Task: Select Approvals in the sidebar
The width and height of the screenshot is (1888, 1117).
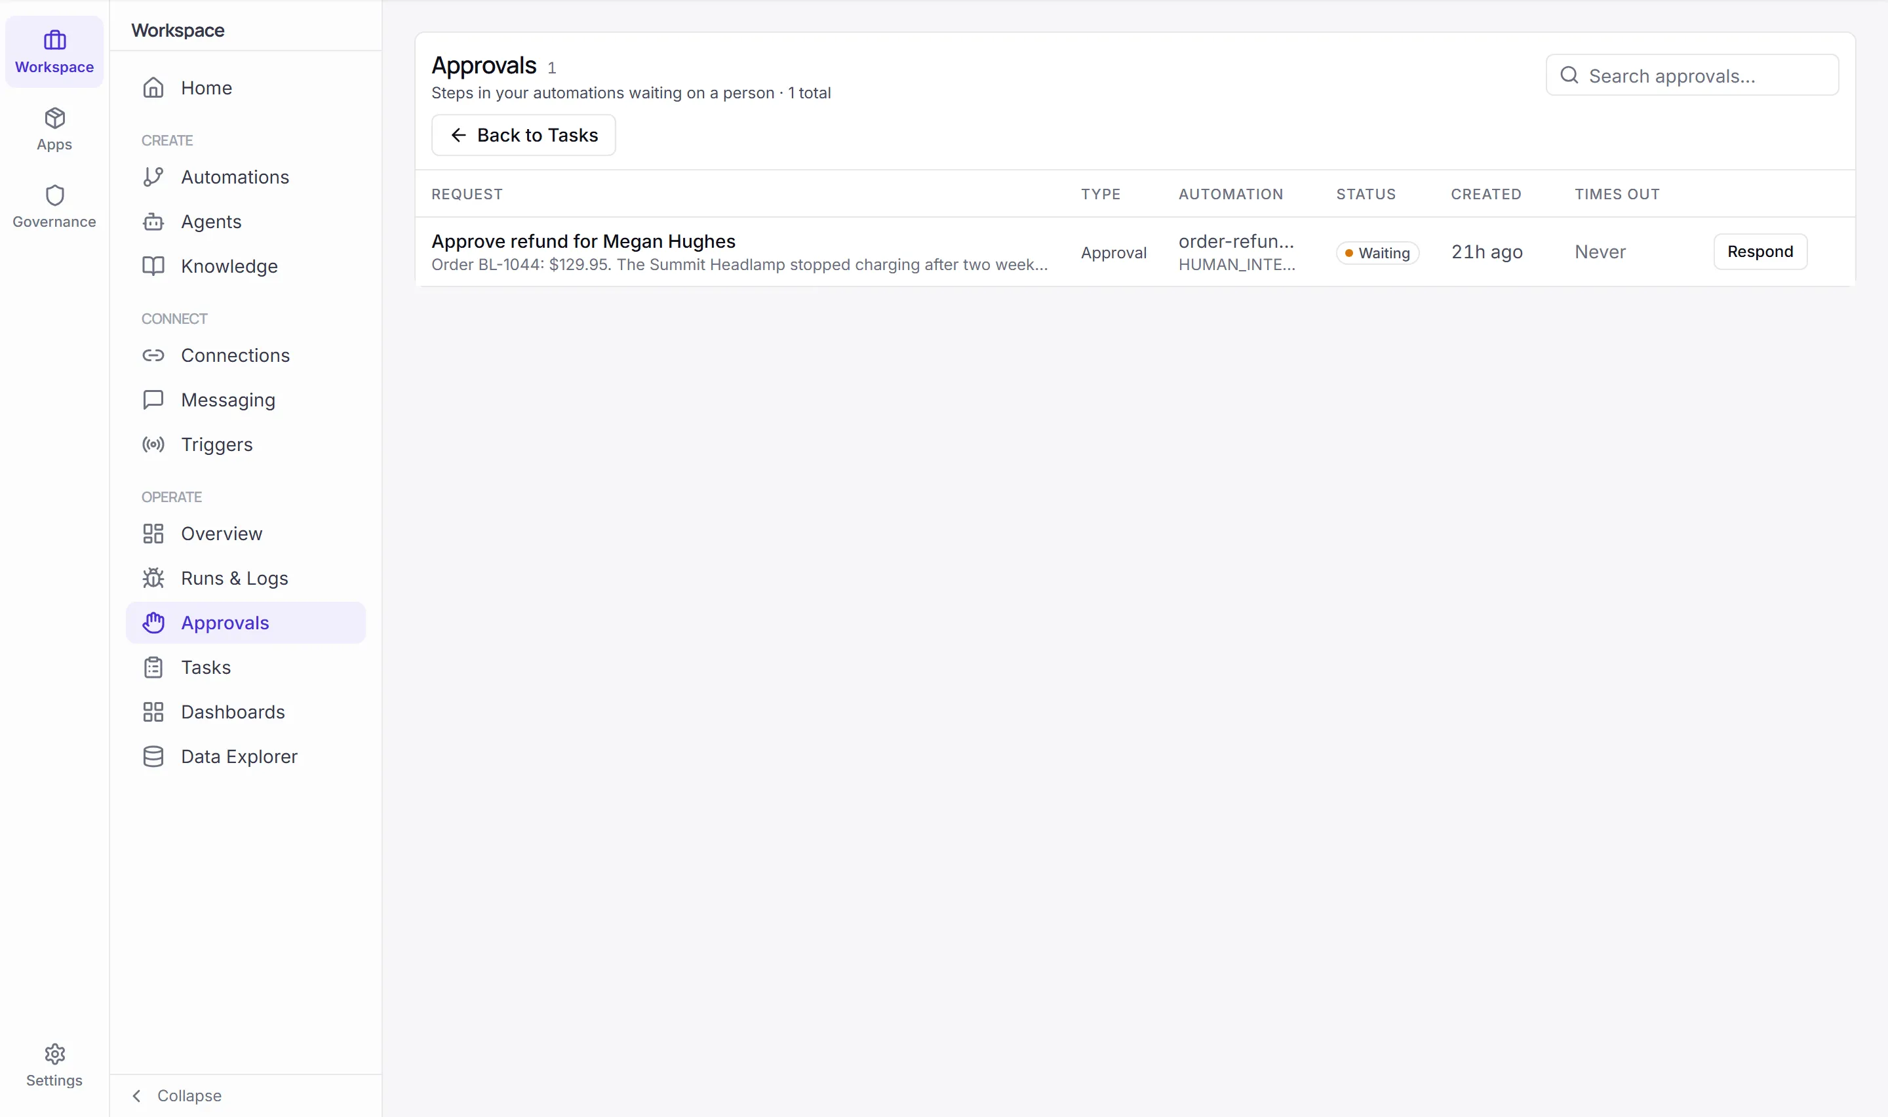Action: pyautogui.click(x=245, y=623)
